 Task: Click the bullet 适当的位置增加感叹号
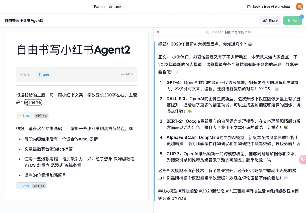[x=45, y=175]
